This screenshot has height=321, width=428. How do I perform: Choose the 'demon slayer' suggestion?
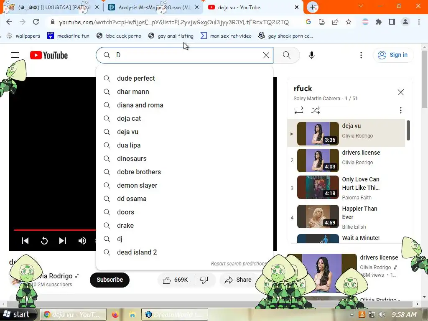tap(184, 185)
